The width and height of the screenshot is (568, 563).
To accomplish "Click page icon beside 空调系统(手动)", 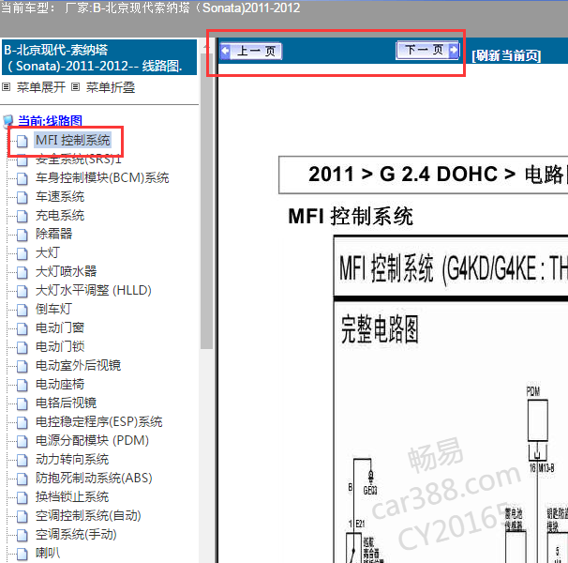I will click(x=22, y=535).
